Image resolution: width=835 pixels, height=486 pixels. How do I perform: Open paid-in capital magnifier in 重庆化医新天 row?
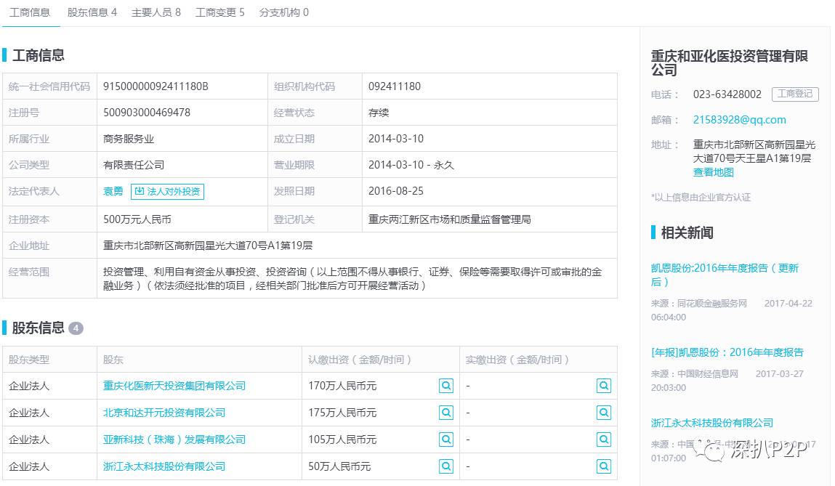click(604, 386)
